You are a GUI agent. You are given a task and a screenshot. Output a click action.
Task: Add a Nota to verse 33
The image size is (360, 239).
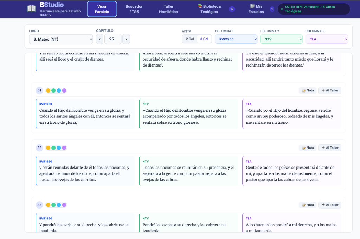pos(308,205)
